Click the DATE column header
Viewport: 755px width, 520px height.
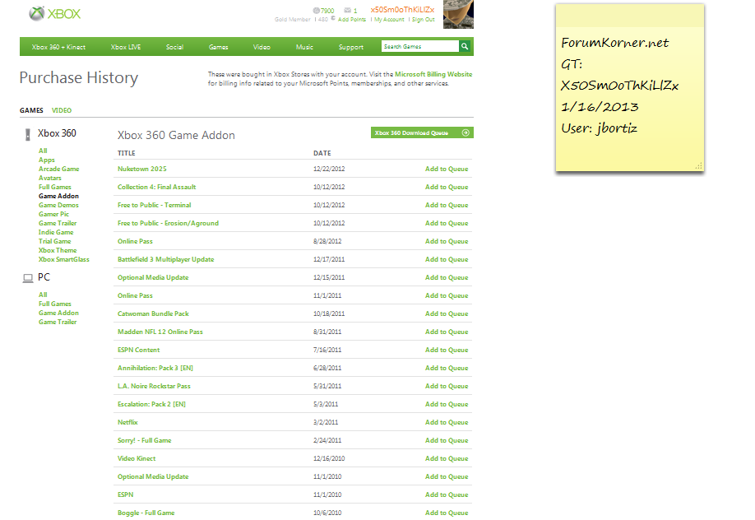click(x=322, y=153)
